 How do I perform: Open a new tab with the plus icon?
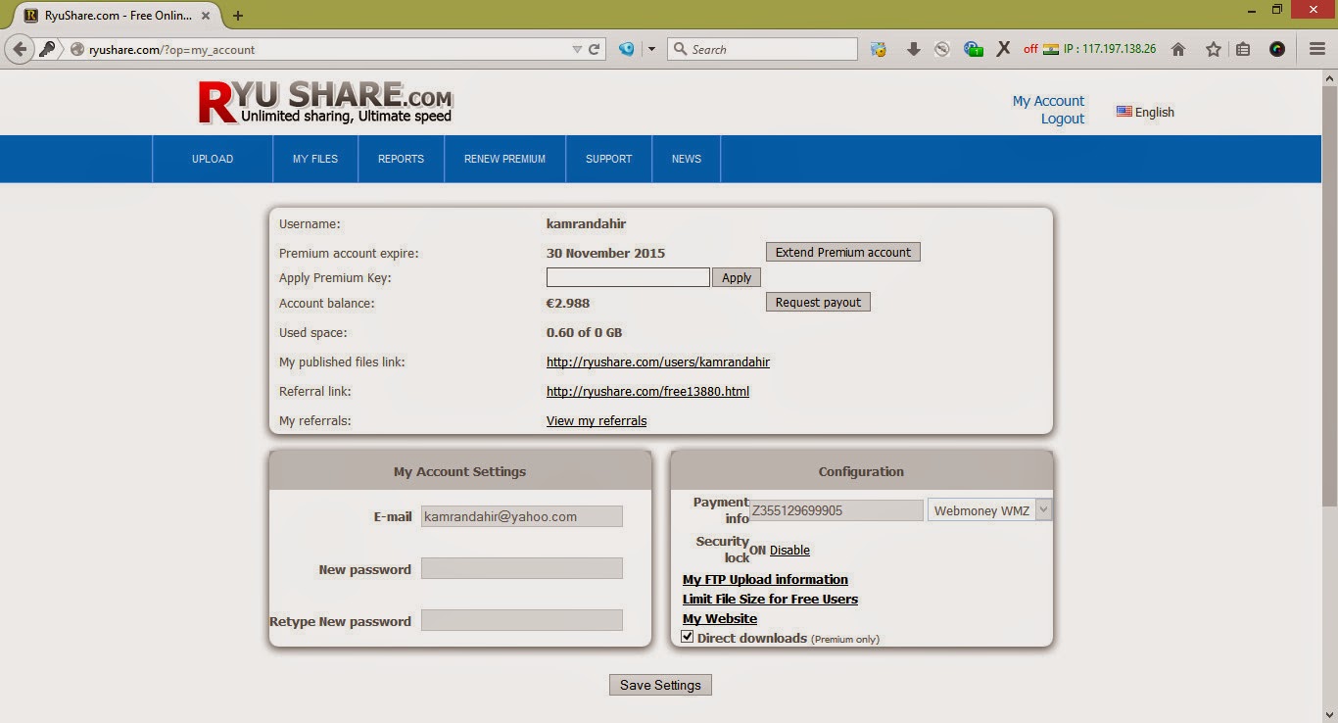point(238,16)
